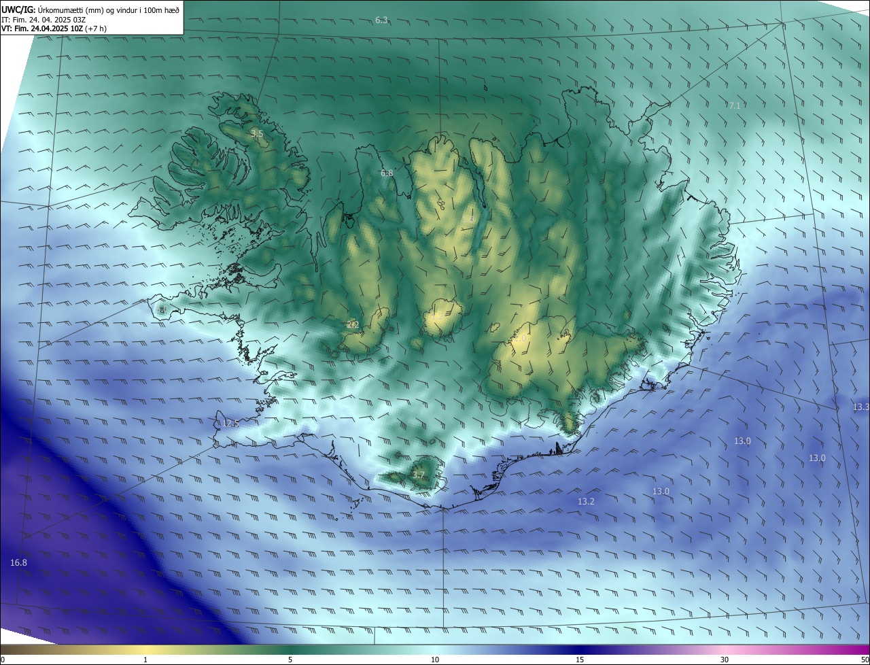
Task: Select the 7.1 value label on the map
Action: 734,105
